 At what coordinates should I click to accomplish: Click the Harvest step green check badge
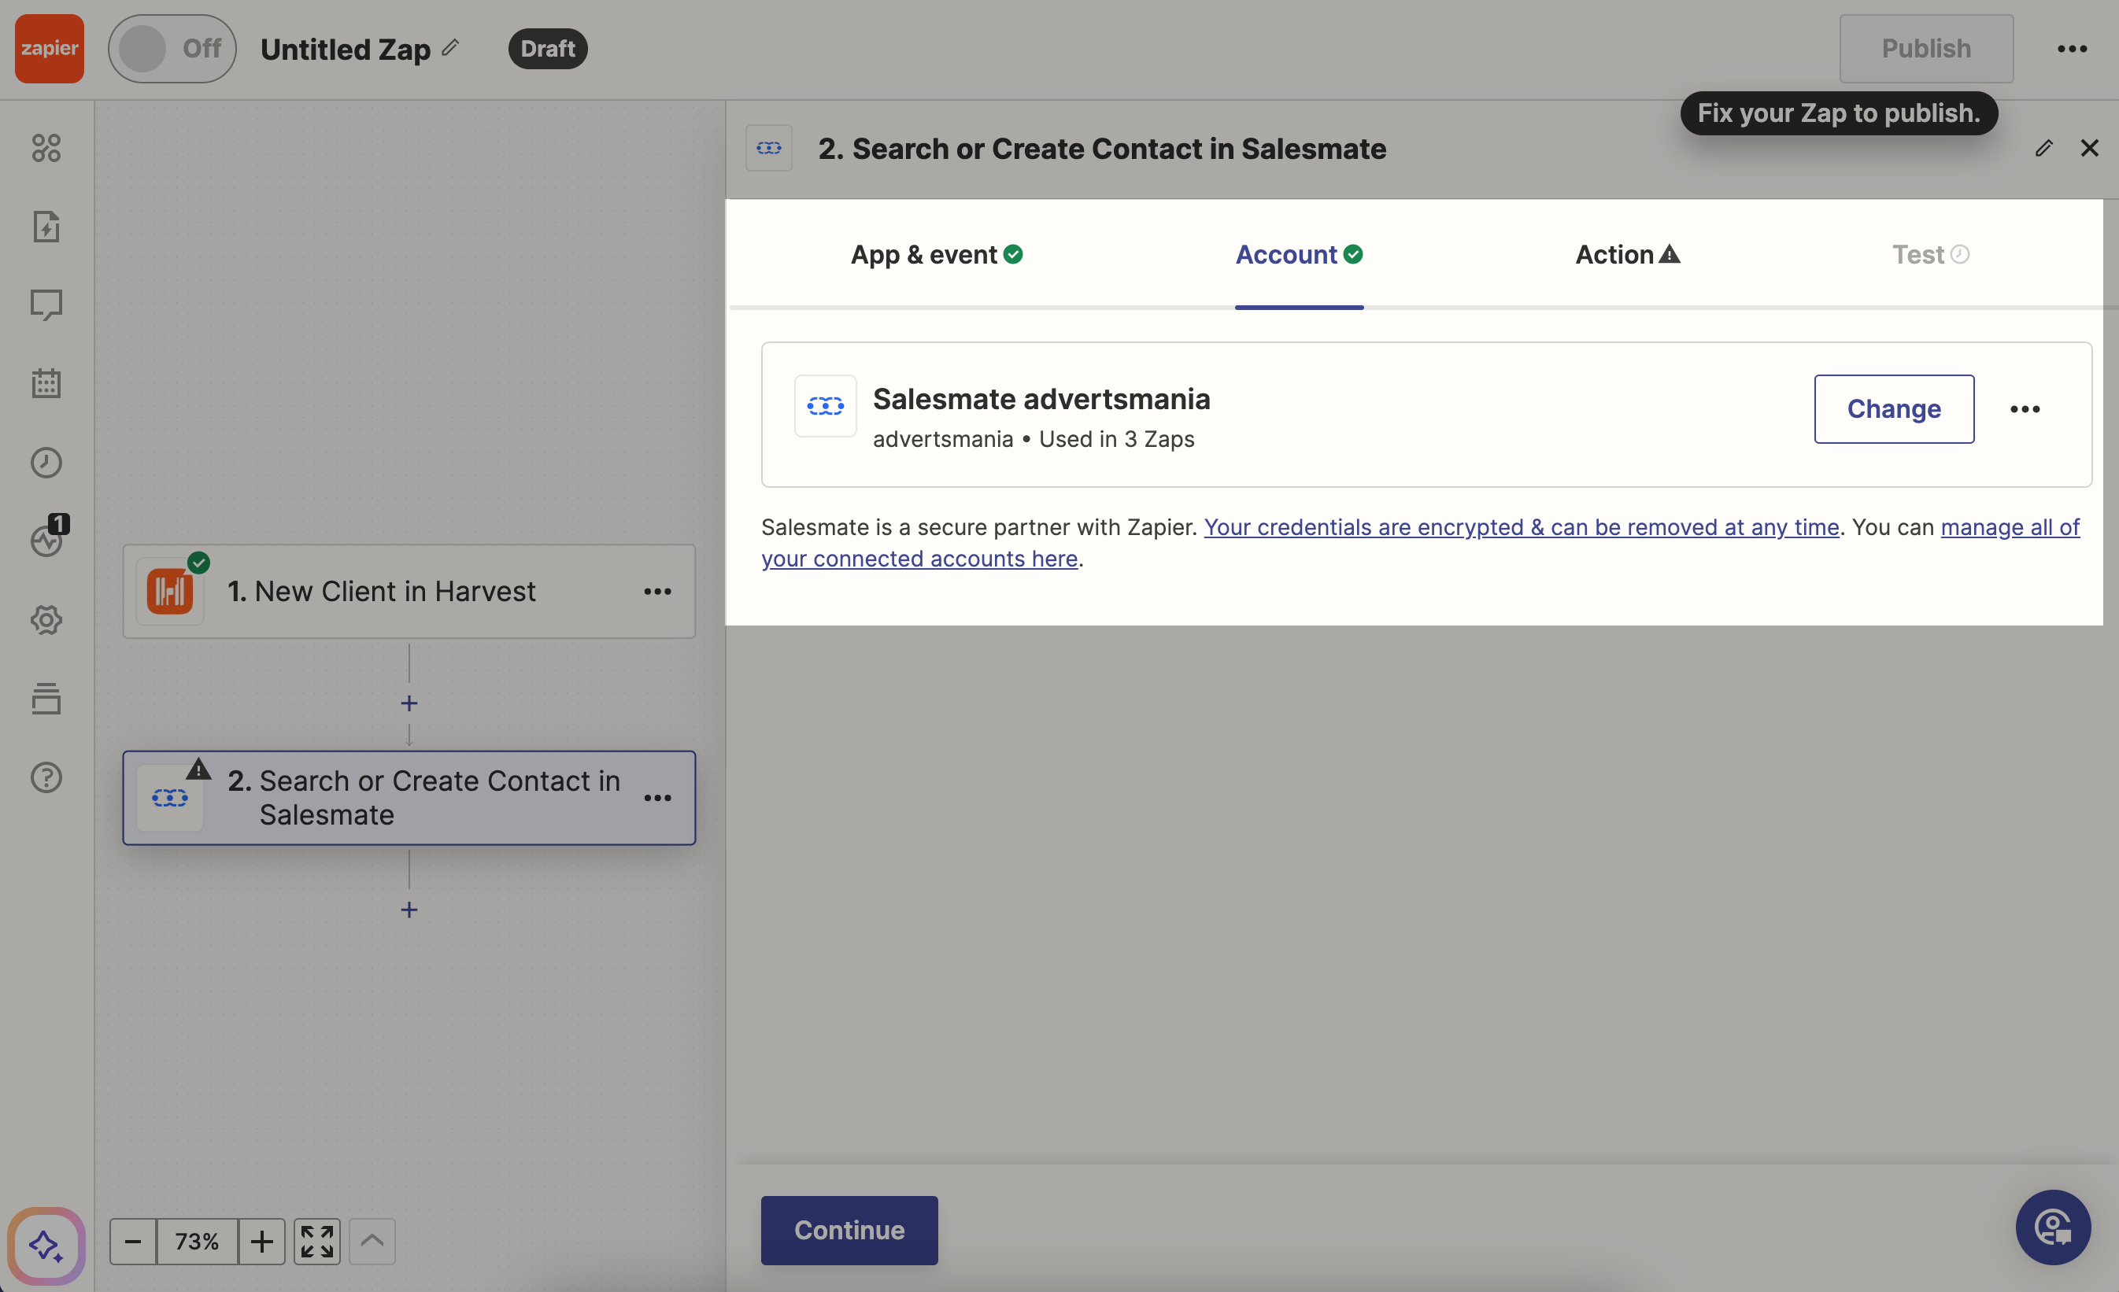pos(198,563)
